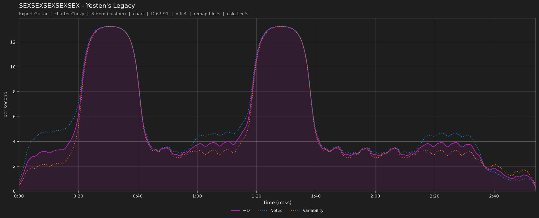Click the 10 y-axis tick label
The width and height of the screenshot is (539, 218).
tap(14, 67)
